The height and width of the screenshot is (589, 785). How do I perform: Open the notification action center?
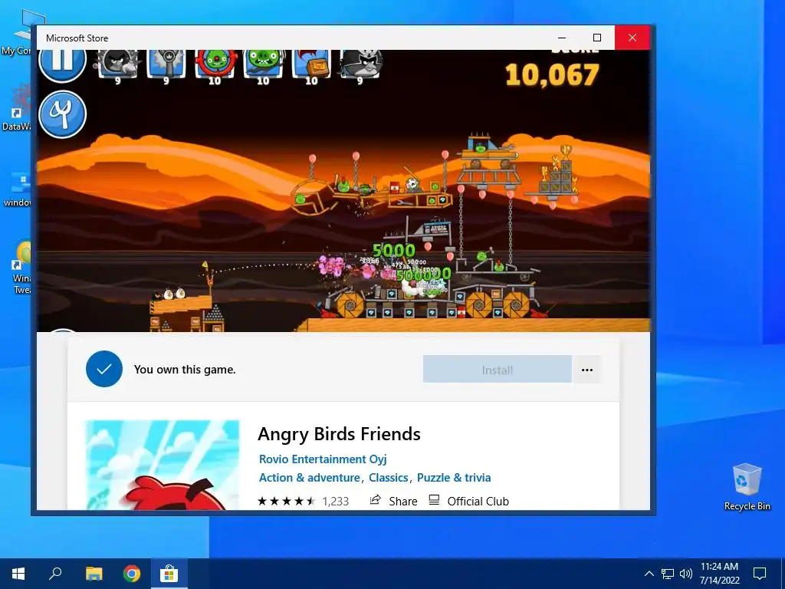click(x=760, y=574)
